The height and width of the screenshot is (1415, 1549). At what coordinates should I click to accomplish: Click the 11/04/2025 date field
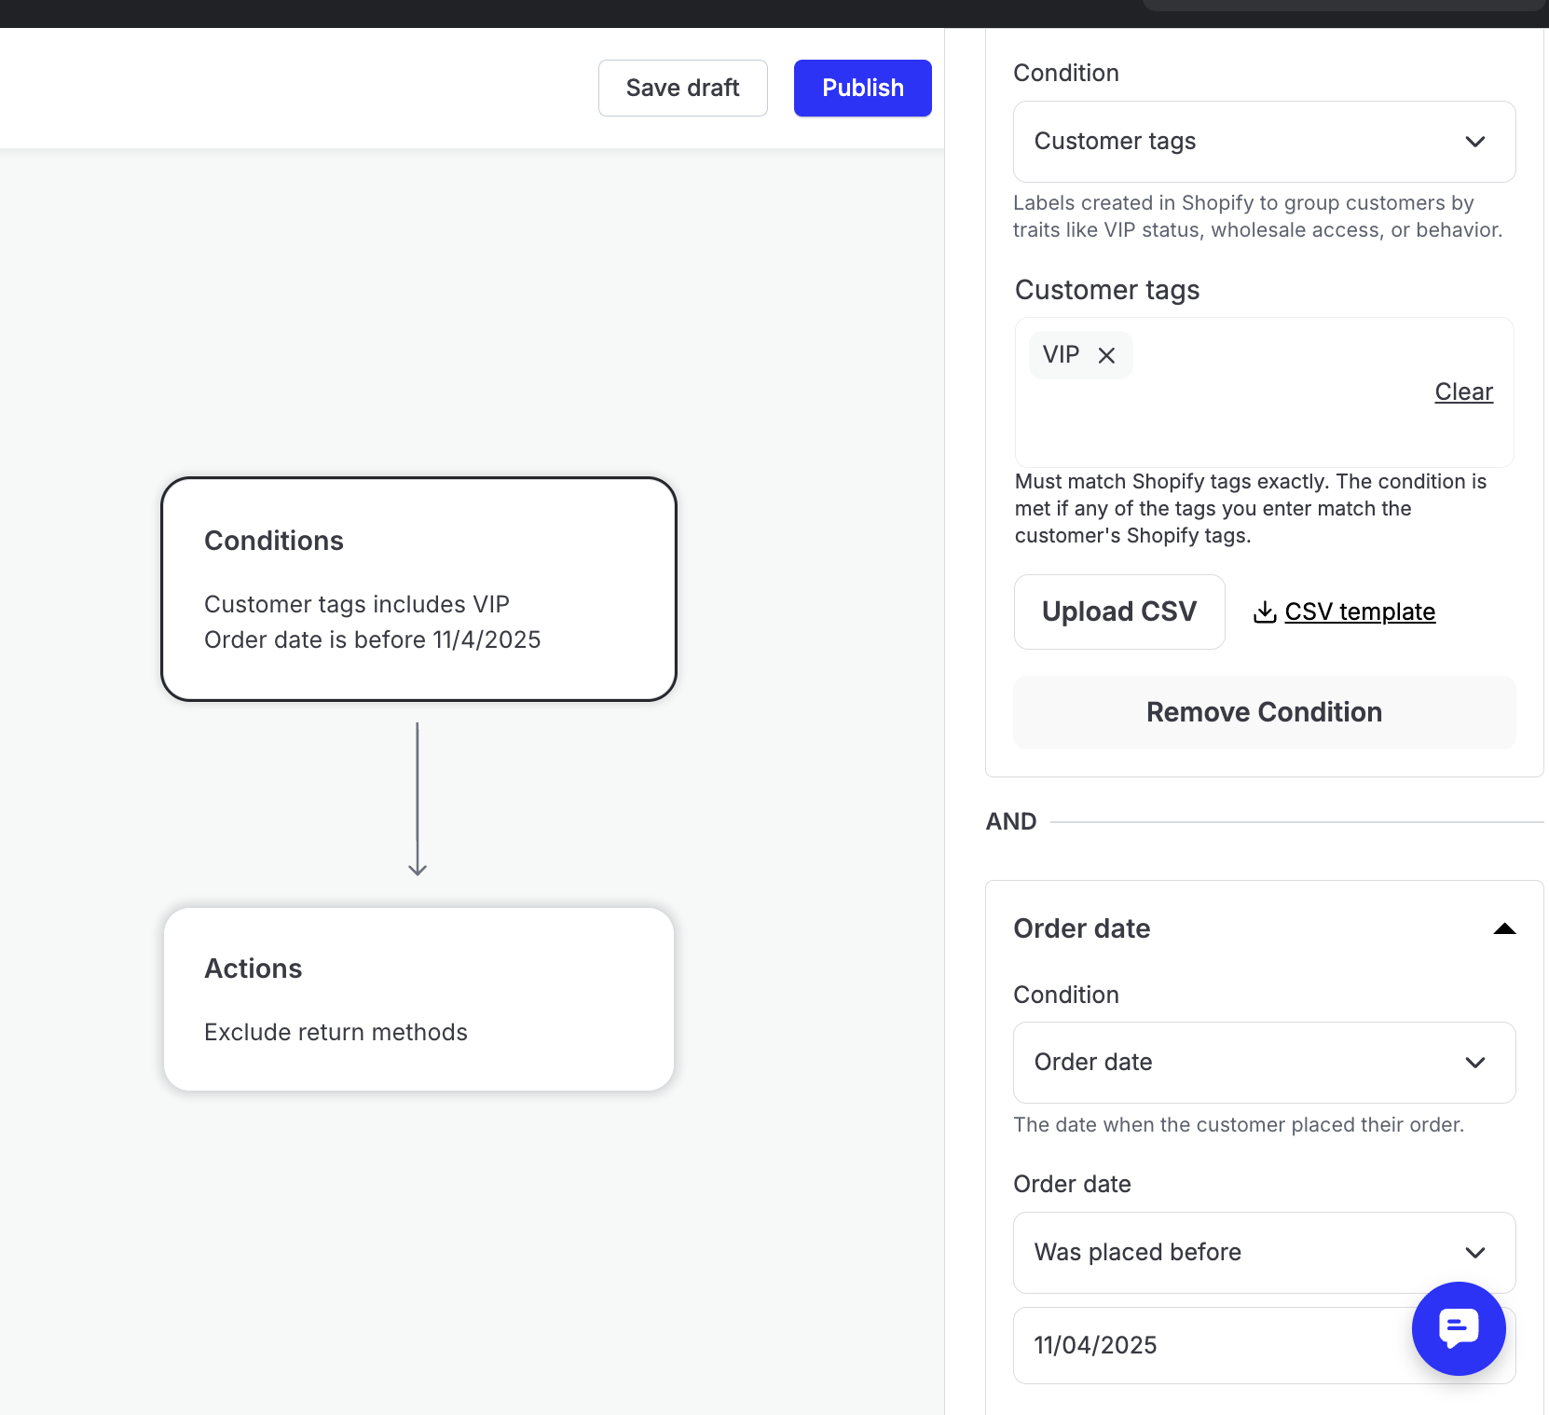coord(1212,1345)
